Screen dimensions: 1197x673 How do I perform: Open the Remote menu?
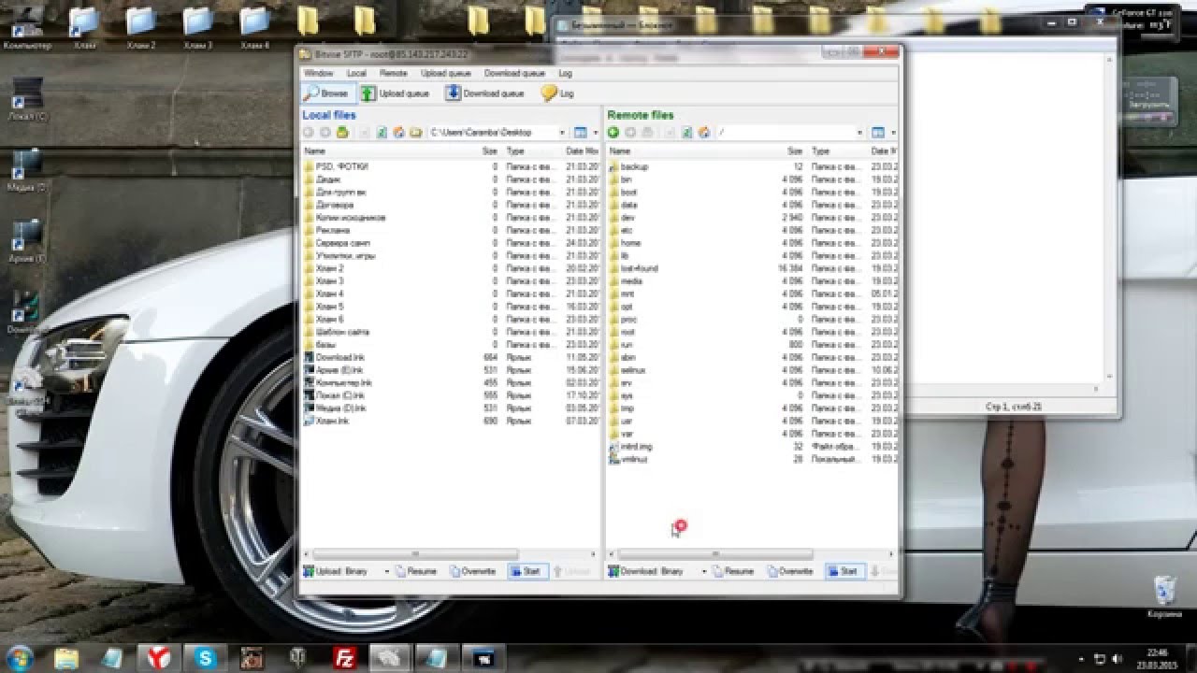click(x=393, y=73)
